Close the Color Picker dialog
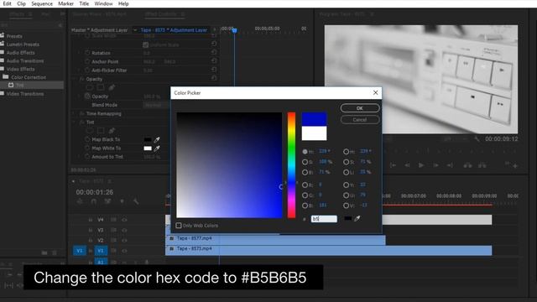The image size is (537, 302). point(375,93)
